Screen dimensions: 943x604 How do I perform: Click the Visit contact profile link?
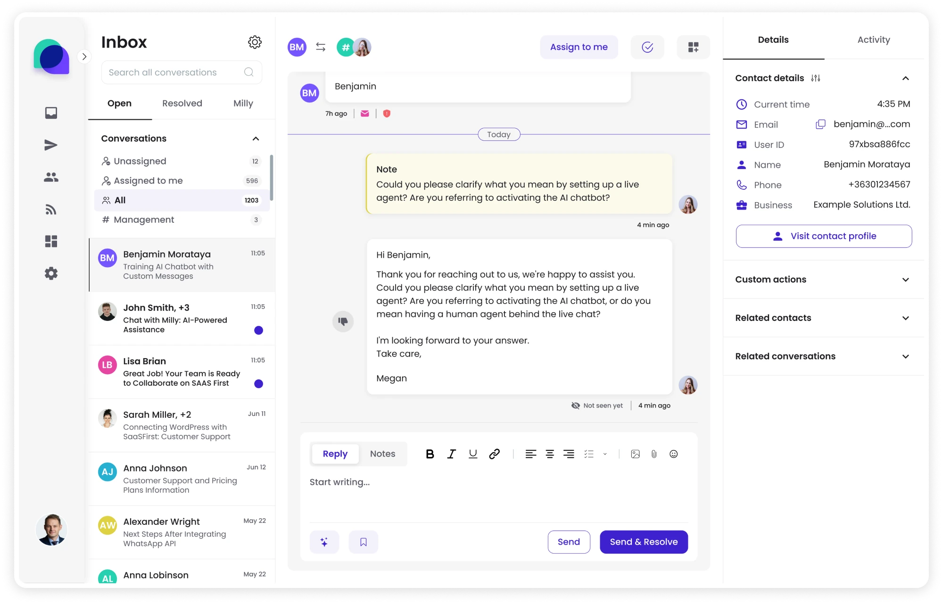coord(823,237)
